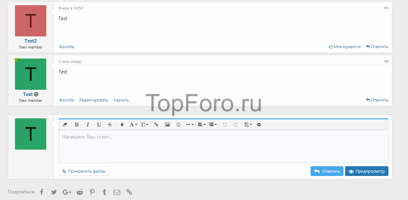Share on Reddit icon
Image resolution: width=408 pixels, height=200 pixels.
(80, 192)
